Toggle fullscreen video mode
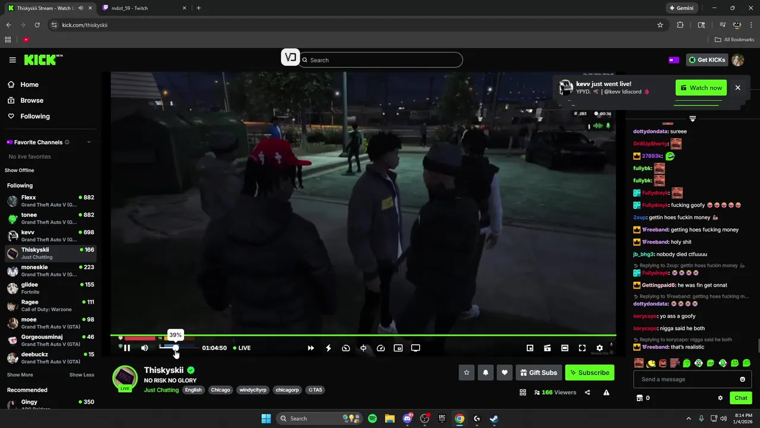Viewport: 760px width, 428px height. (582, 348)
